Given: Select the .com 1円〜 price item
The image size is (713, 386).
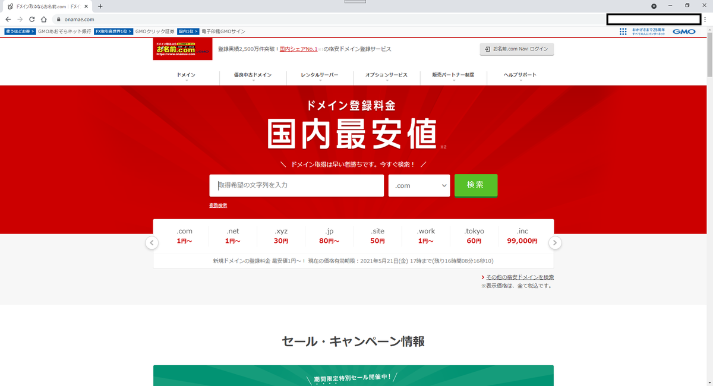Looking at the screenshot, I should click(185, 236).
